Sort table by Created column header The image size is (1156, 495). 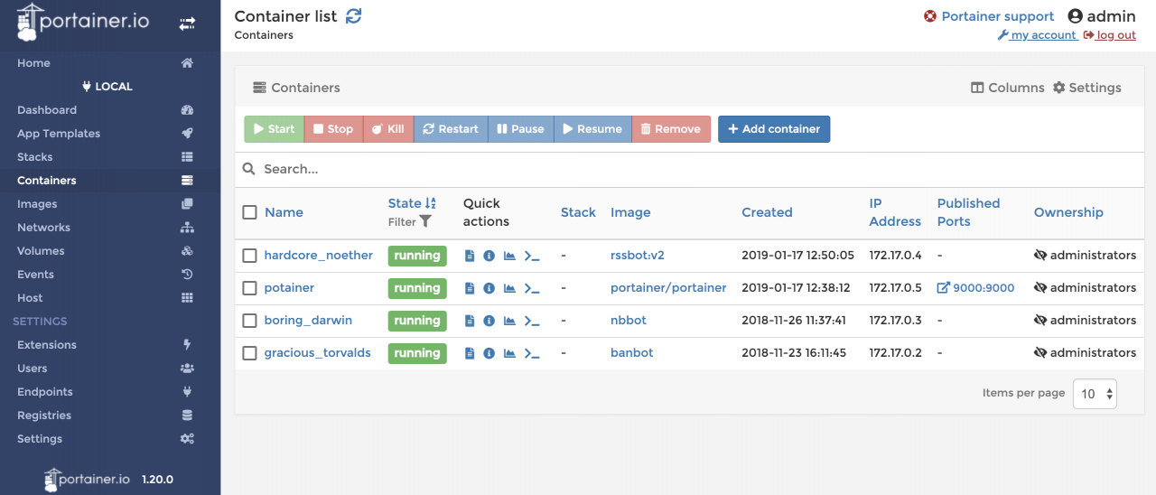point(767,212)
